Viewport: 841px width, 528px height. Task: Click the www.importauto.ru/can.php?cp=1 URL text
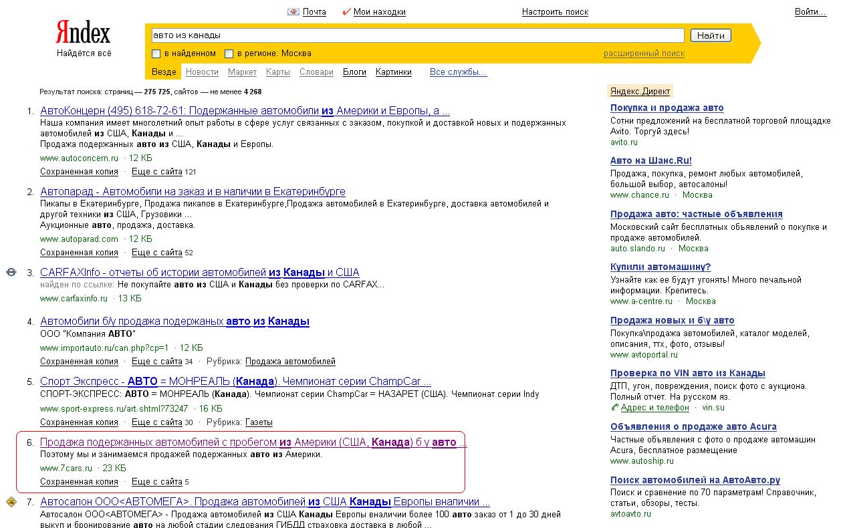click(104, 348)
